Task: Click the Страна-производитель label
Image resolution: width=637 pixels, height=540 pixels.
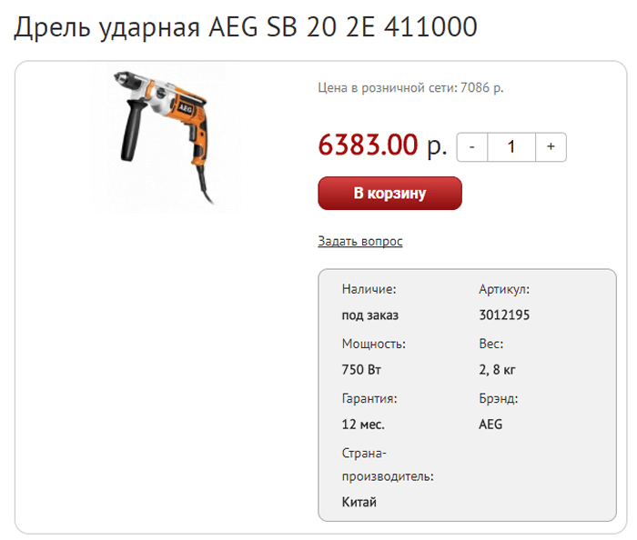Action: (x=388, y=465)
